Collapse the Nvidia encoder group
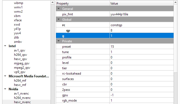This screenshot has height=104, width=180. pos(5,89)
